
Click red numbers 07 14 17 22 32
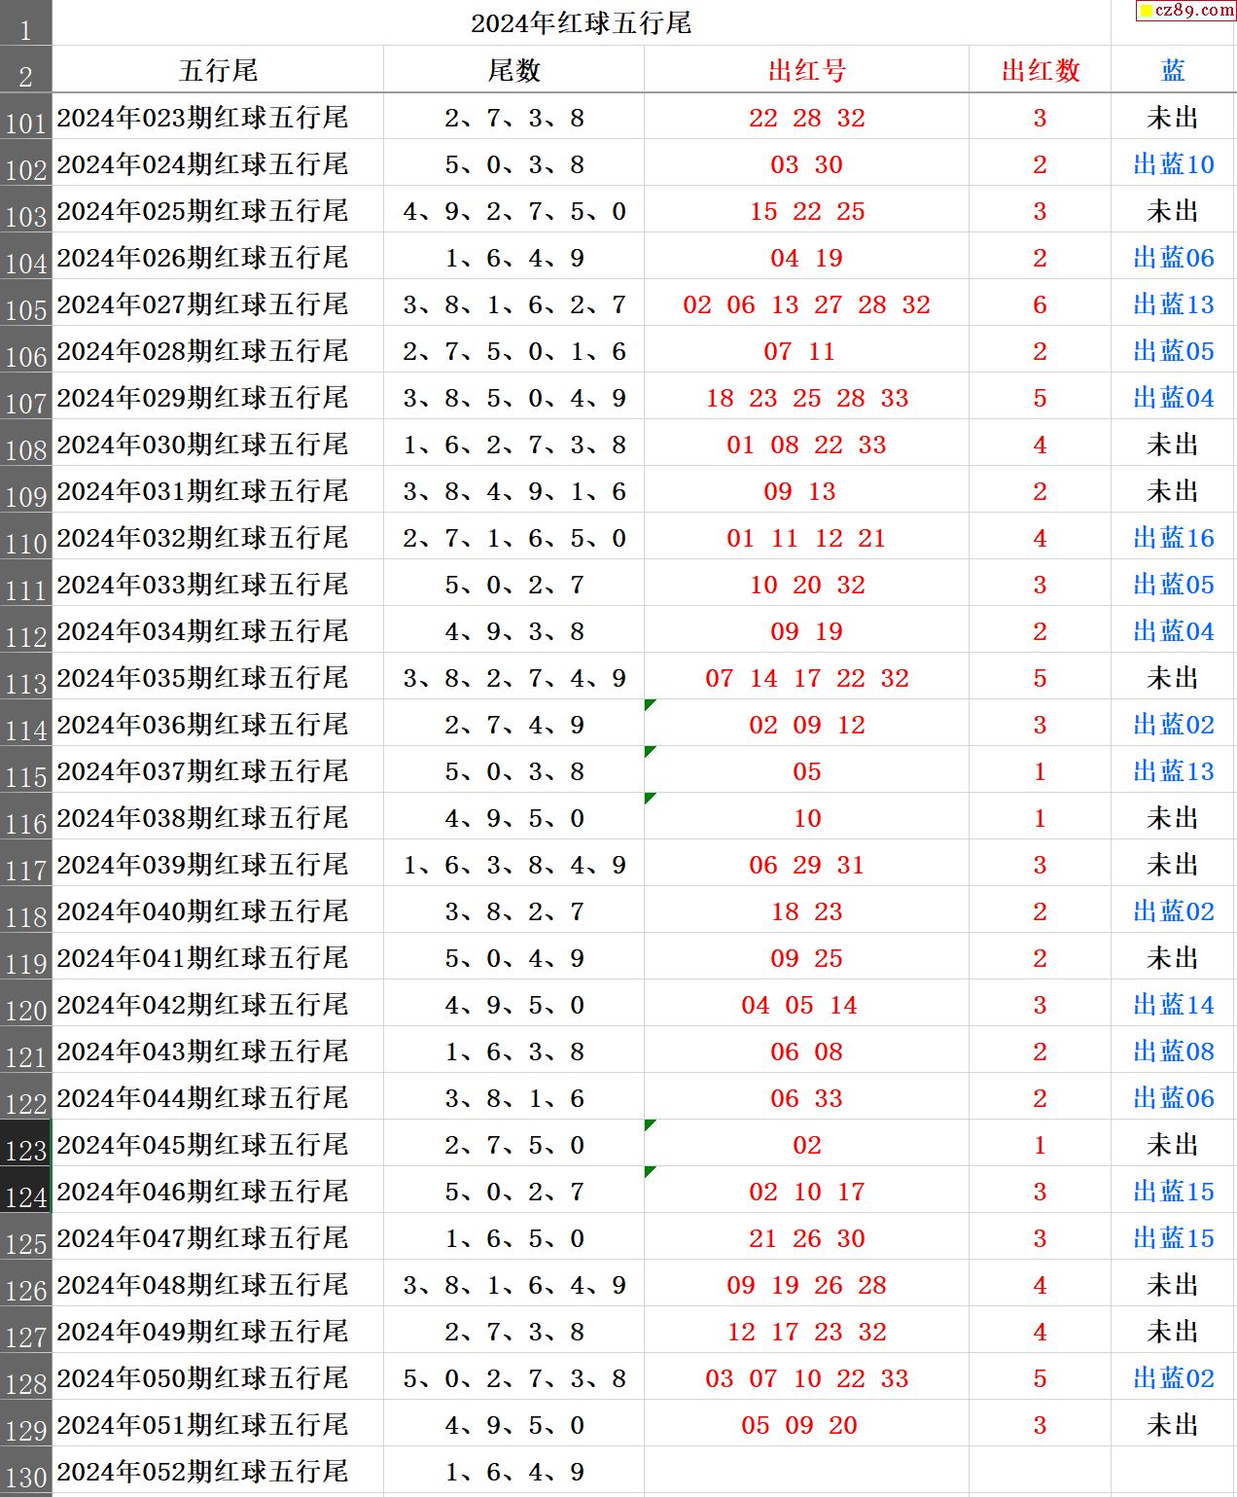pyautogui.click(x=806, y=678)
